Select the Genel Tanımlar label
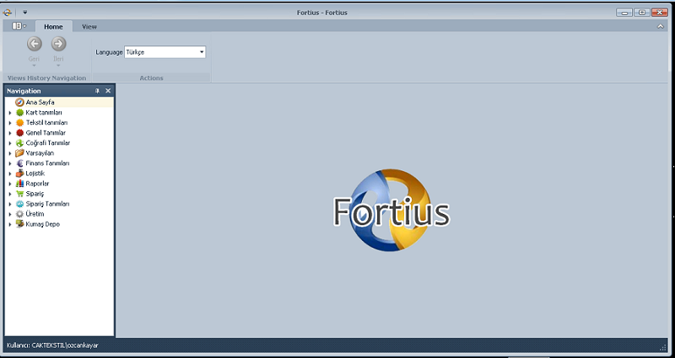 46,133
